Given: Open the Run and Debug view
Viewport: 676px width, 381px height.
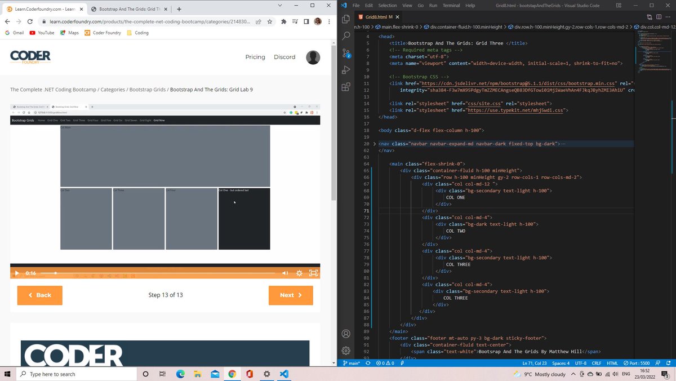Looking at the screenshot, I should point(346,70).
